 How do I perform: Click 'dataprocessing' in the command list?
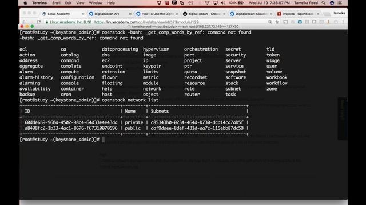click(120, 50)
